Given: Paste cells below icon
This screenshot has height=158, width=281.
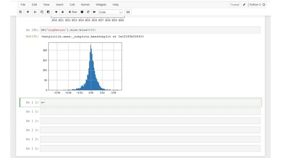Looking at the screenshot, I should tap(48, 12).
